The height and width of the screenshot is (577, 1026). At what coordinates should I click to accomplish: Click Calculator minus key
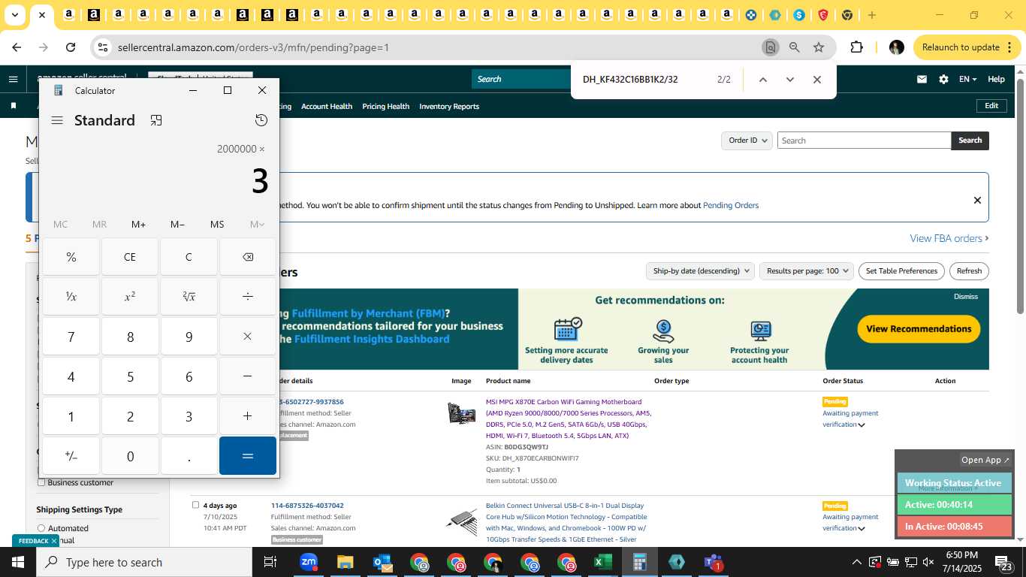pos(248,376)
